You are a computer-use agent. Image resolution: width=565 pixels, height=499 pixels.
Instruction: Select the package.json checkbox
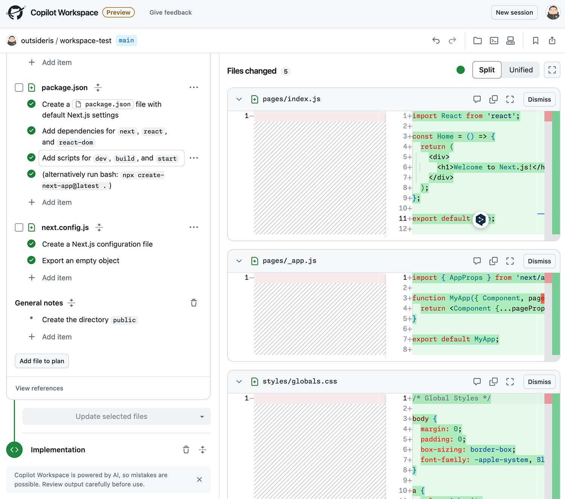coord(19,88)
